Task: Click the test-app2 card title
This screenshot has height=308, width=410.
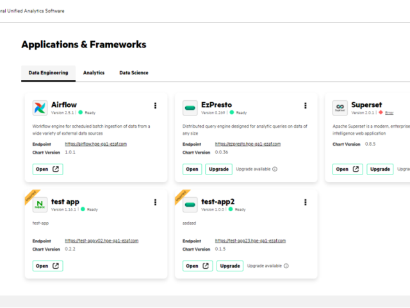Action: click(218, 201)
